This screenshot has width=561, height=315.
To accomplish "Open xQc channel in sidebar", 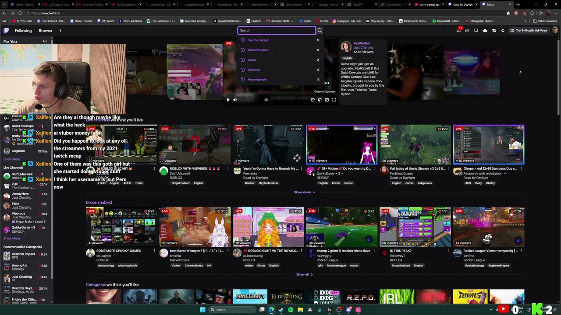I will 26,186.
